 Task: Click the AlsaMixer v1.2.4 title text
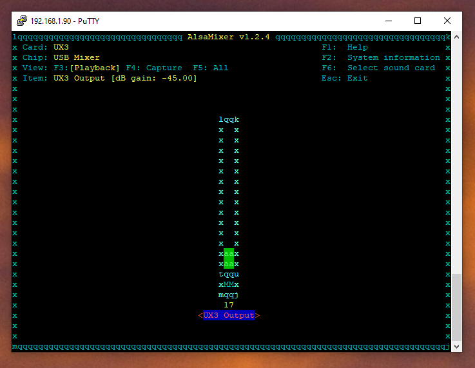pos(229,37)
